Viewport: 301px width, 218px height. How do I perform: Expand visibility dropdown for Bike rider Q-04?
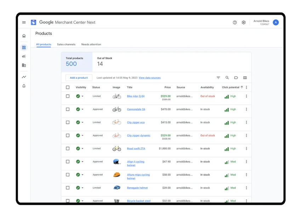(x=83, y=96)
